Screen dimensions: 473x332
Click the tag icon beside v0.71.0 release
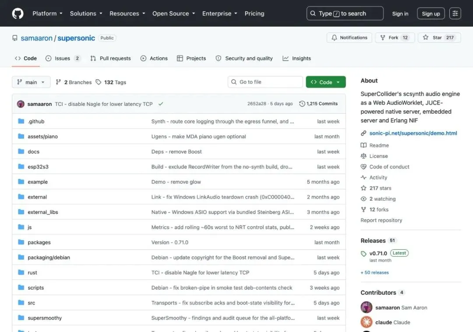point(364,254)
